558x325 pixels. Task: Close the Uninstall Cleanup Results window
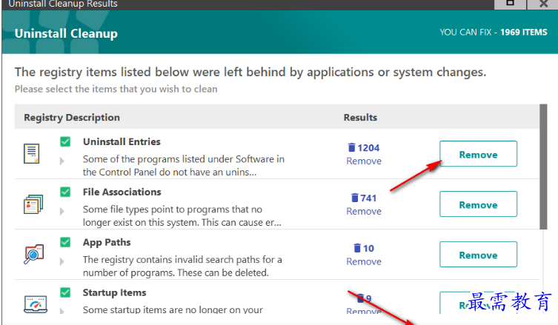coord(543,4)
